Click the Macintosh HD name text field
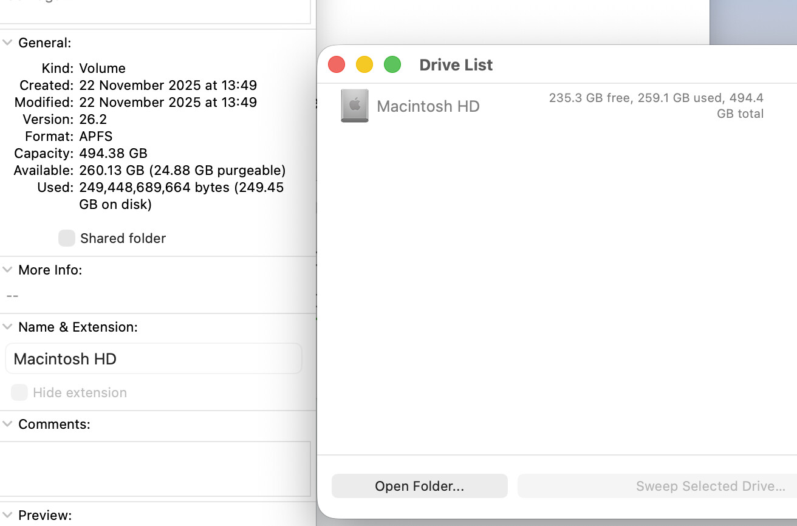 (x=153, y=359)
